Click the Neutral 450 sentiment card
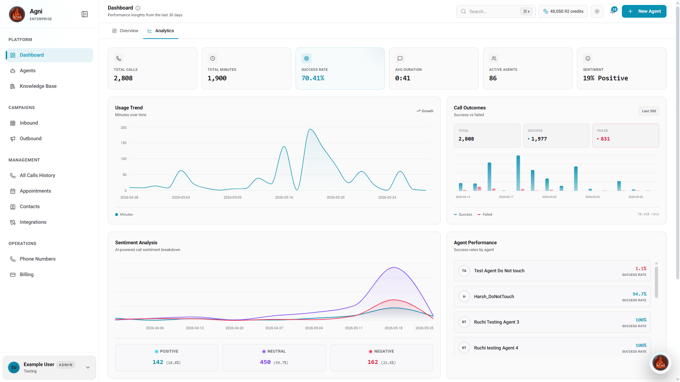The image size is (680, 382). point(274,358)
